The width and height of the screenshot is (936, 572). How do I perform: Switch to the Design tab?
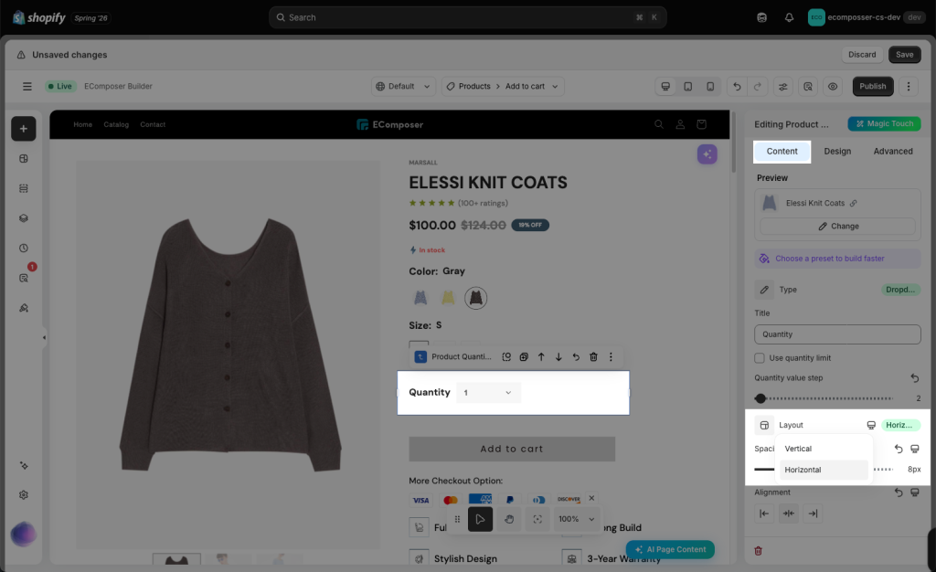click(x=837, y=152)
